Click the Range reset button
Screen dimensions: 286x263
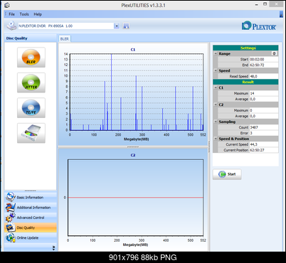[x=275, y=53]
